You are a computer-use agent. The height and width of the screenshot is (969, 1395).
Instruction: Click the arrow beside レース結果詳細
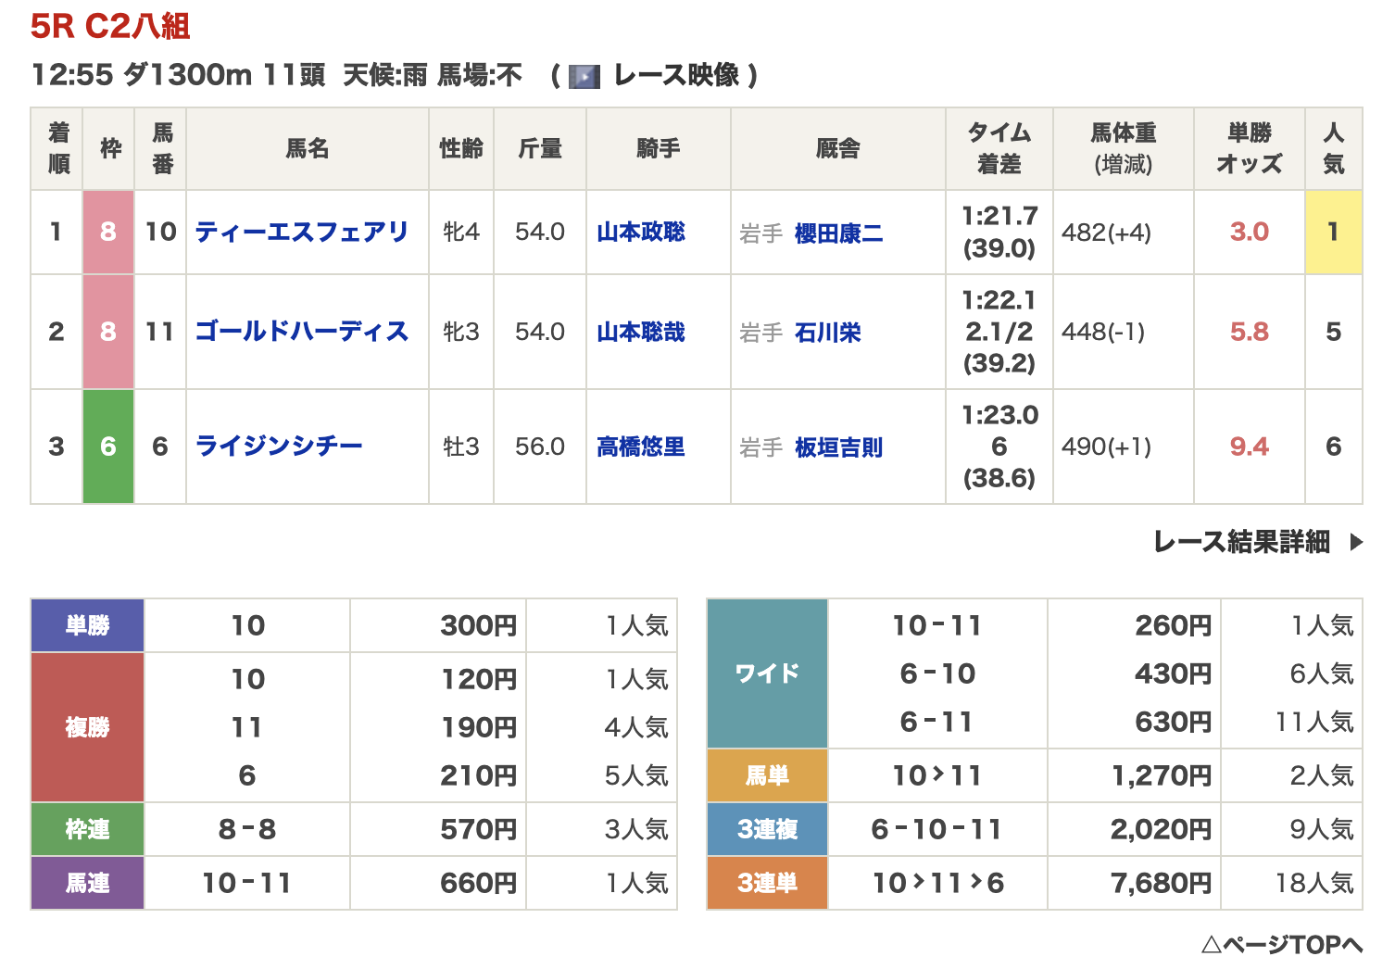pos(1357,542)
